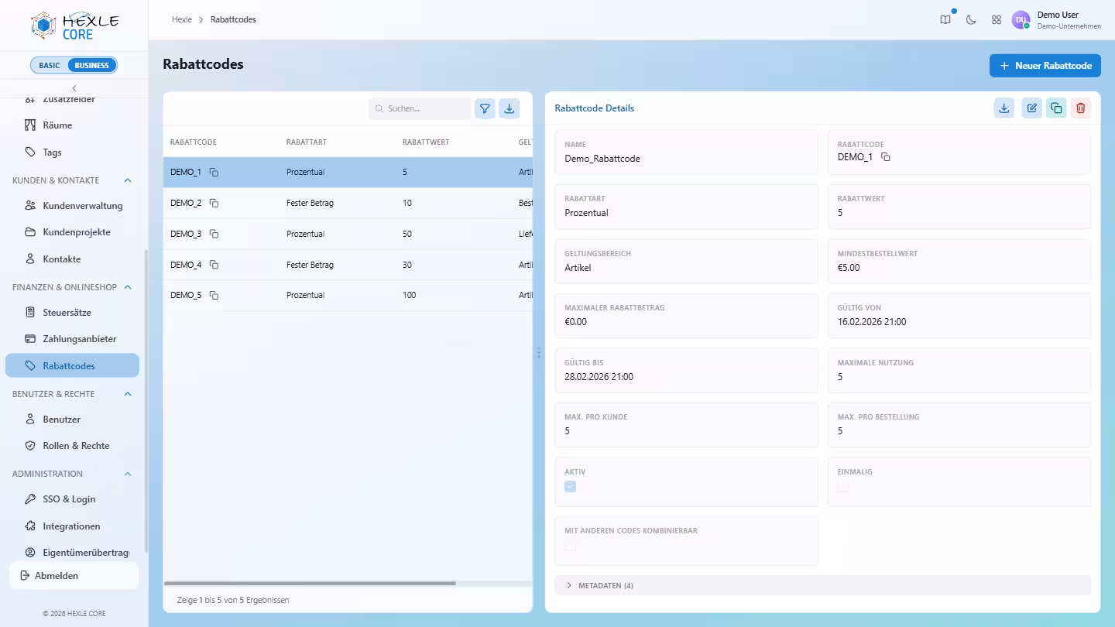Open filter options in the list toolbar
Viewport: 1115px width, 627px height.
pyautogui.click(x=485, y=108)
